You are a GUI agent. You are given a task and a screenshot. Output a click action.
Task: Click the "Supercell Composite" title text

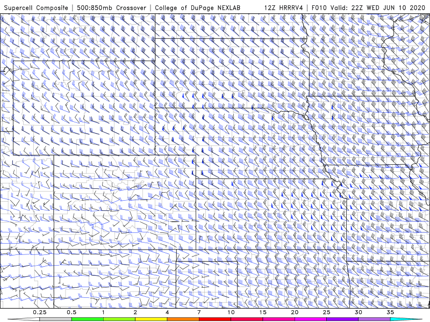click(36, 8)
